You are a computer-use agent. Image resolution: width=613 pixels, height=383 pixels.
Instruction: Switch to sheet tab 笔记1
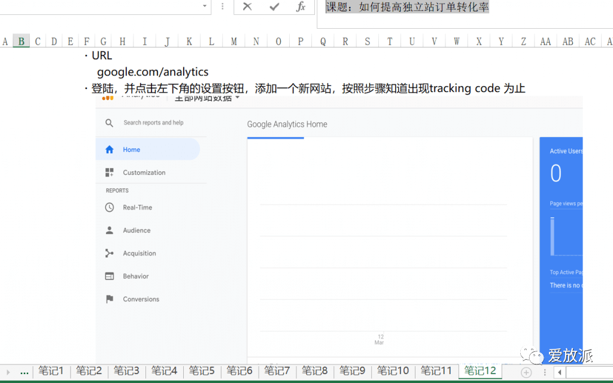point(51,370)
